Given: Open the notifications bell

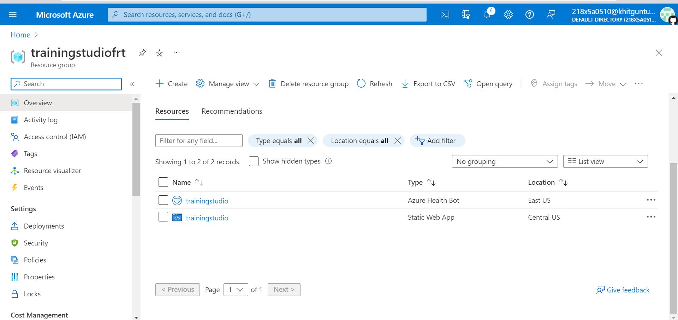Looking at the screenshot, I should tap(487, 14).
